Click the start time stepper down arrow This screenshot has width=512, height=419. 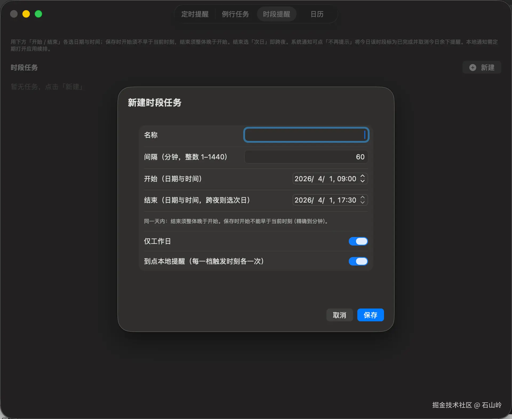(x=362, y=181)
